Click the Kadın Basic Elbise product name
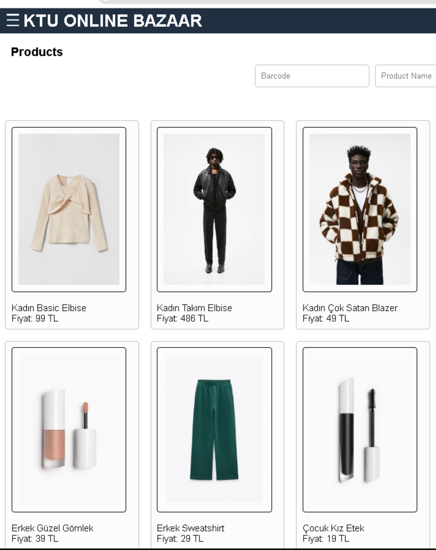The image size is (436, 550). coord(49,308)
